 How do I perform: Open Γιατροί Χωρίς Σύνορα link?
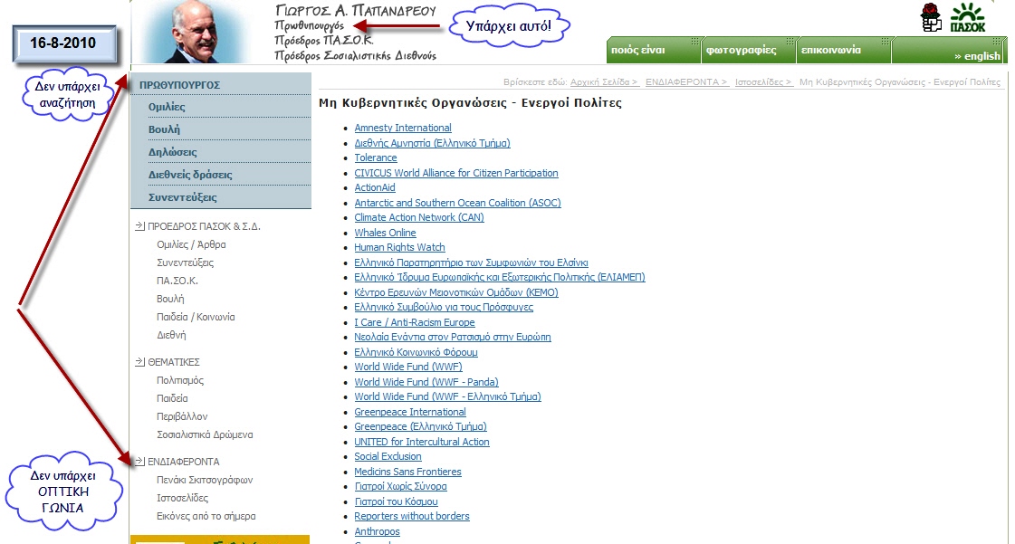[400, 486]
